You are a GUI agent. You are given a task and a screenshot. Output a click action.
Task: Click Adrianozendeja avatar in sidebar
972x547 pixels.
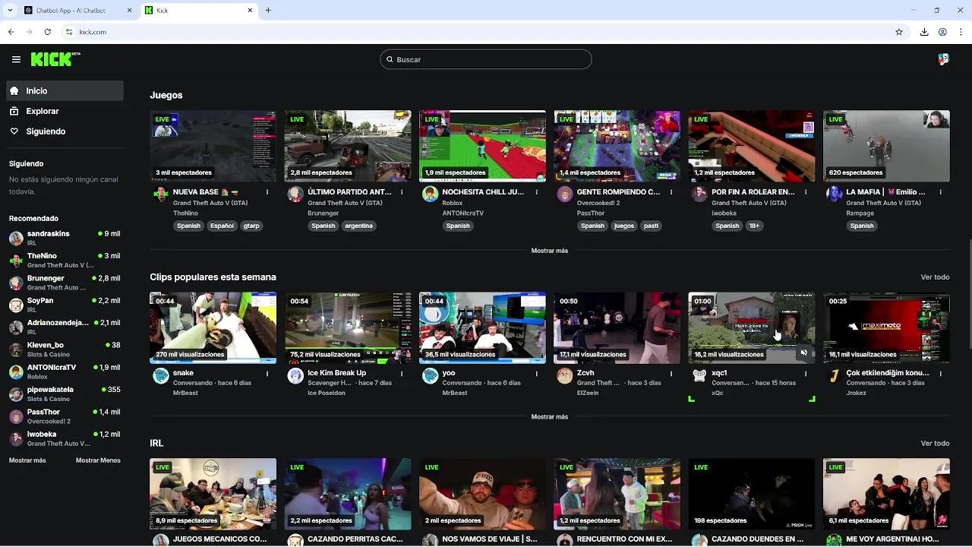coord(16,327)
